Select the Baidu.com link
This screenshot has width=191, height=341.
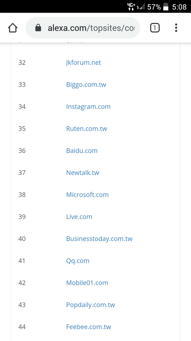point(82,151)
